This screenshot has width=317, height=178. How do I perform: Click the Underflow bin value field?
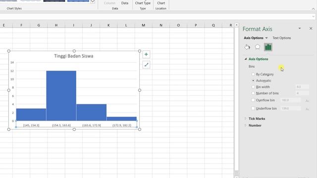[x=291, y=108]
